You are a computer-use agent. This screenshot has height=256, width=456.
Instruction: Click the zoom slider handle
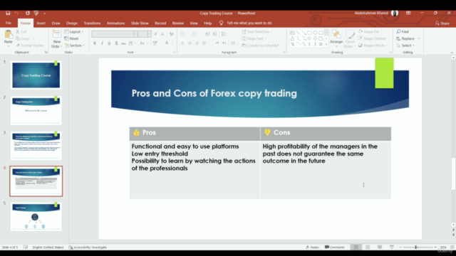(x=416, y=247)
